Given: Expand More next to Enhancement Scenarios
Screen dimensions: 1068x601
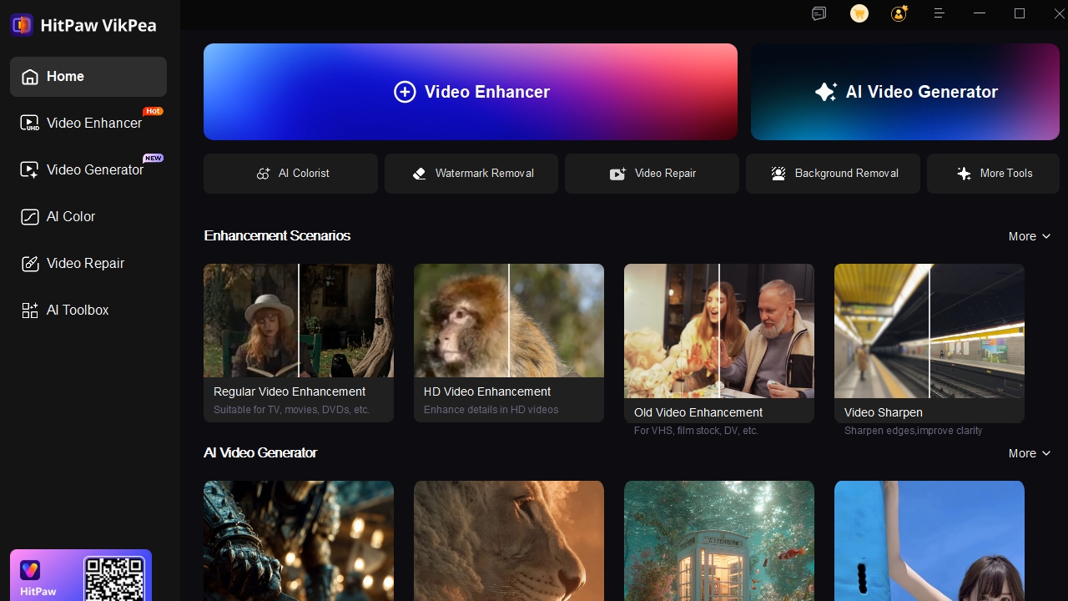Looking at the screenshot, I should click(x=1030, y=236).
